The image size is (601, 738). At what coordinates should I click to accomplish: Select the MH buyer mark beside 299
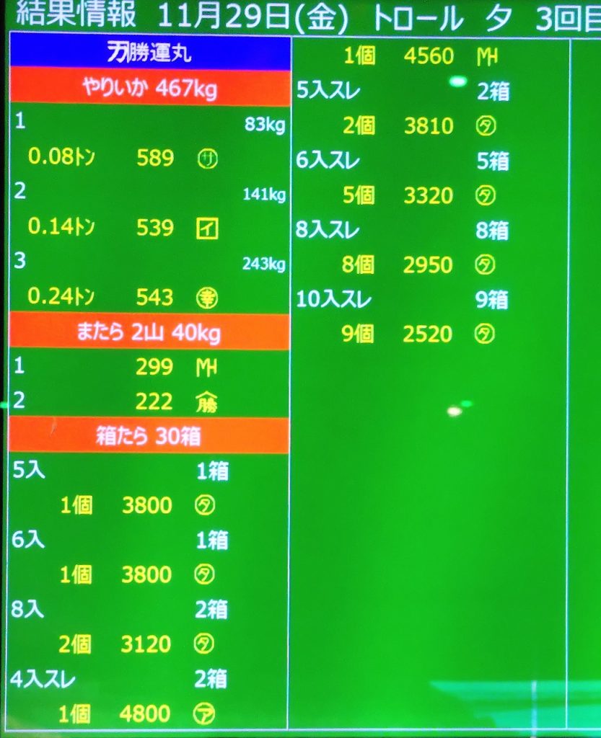tap(206, 368)
